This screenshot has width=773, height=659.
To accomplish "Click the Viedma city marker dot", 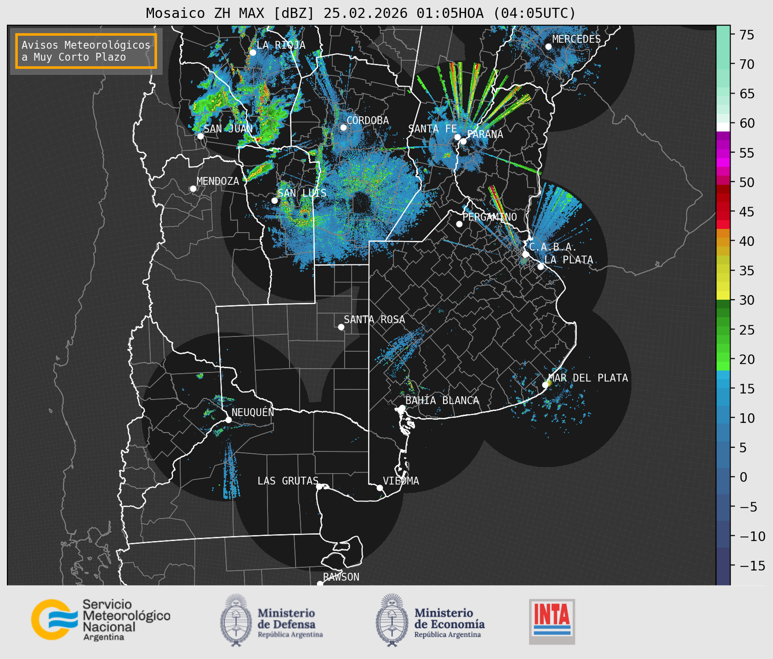I will [x=380, y=488].
